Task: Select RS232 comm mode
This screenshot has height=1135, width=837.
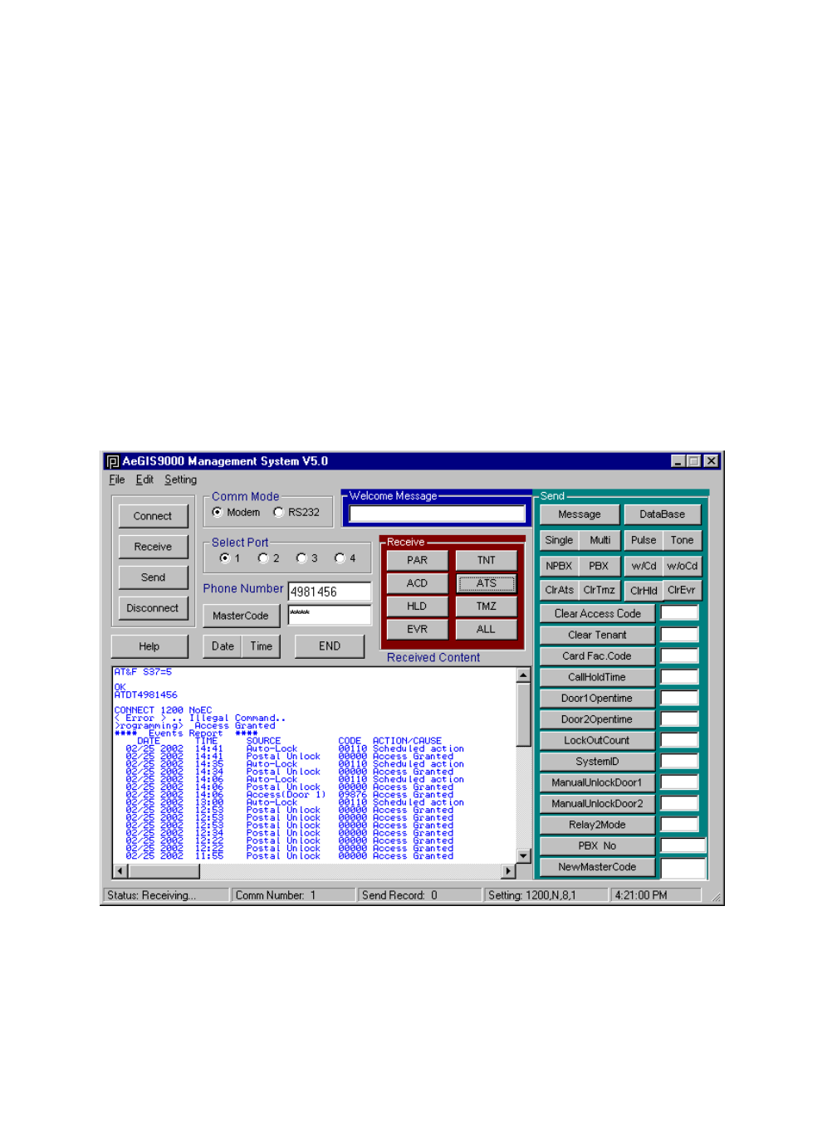Action: (279, 513)
